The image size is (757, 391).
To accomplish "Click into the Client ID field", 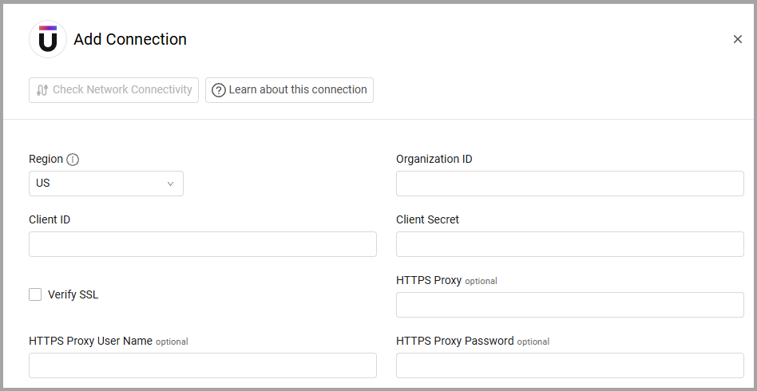I will (x=203, y=243).
